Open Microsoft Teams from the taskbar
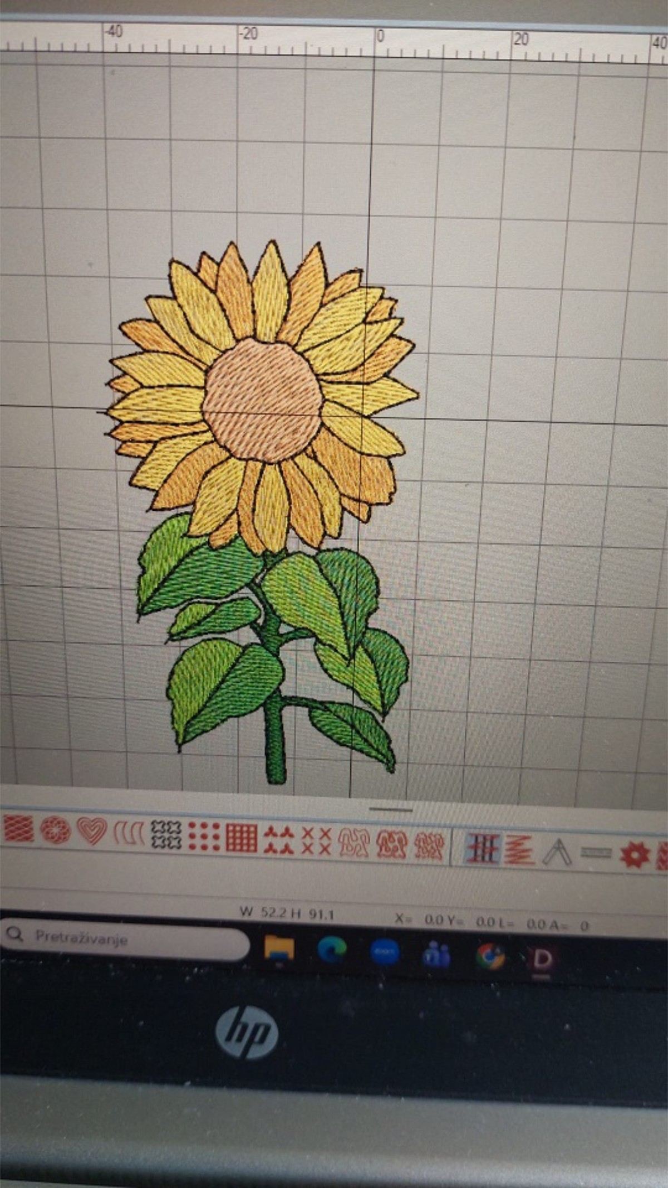The image size is (668, 1188). pos(437,955)
